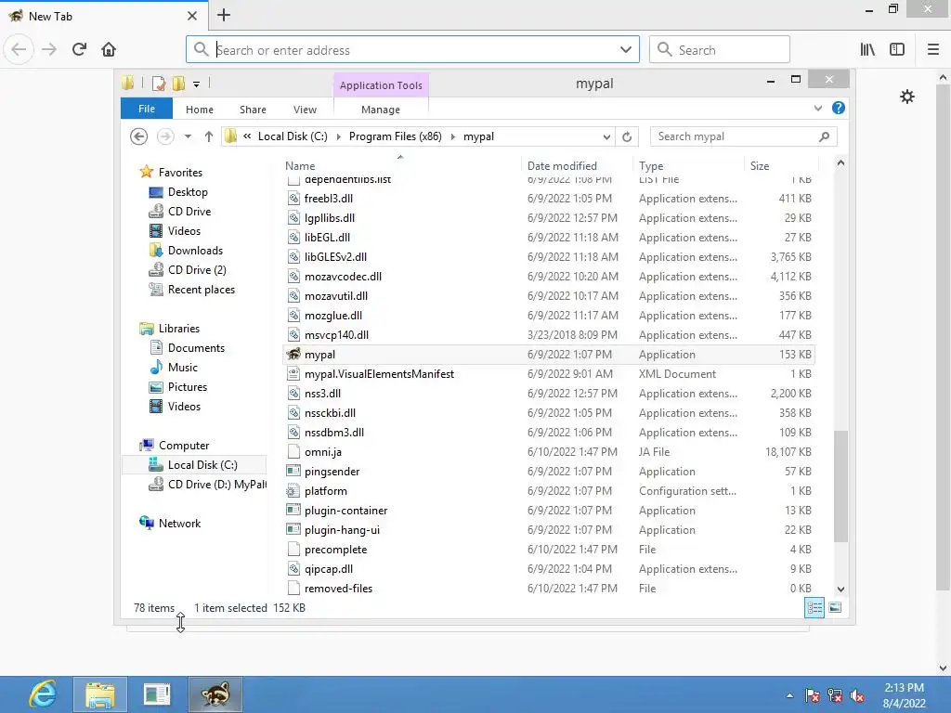Reload the current browser page
This screenshot has width=951, height=713.
point(79,49)
